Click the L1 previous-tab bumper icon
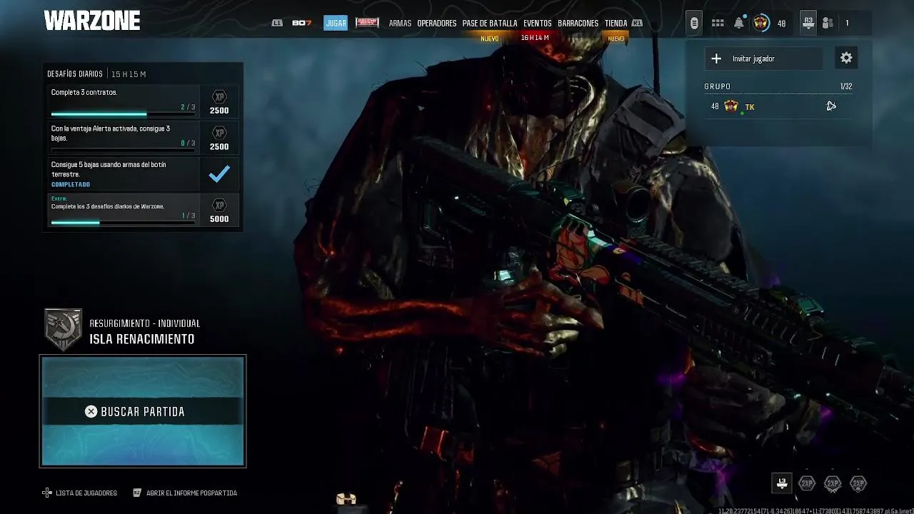This screenshot has width=914, height=514. [277, 23]
